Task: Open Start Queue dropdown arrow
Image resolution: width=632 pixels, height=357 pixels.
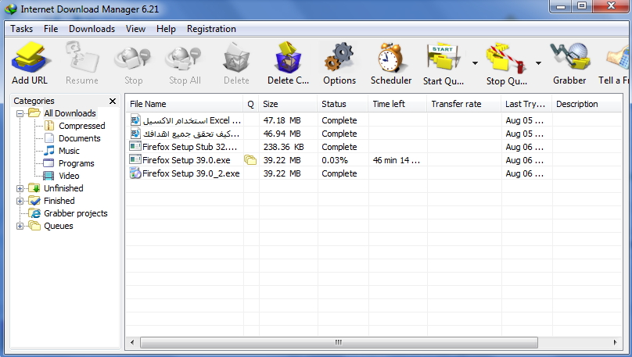Action: (476, 63)
